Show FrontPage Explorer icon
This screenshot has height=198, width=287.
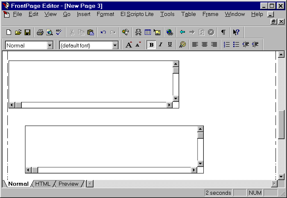[125, 32]
